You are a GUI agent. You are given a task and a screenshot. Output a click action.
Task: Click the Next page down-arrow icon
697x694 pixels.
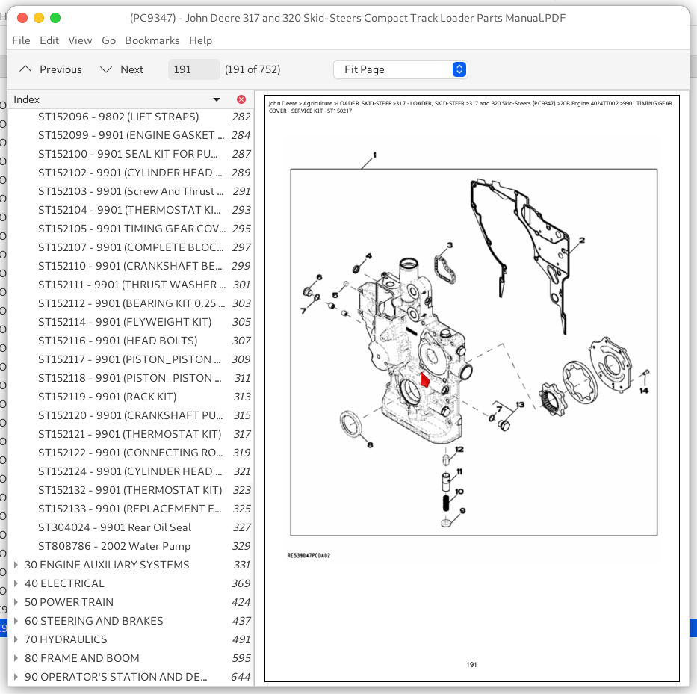[106, 69]
